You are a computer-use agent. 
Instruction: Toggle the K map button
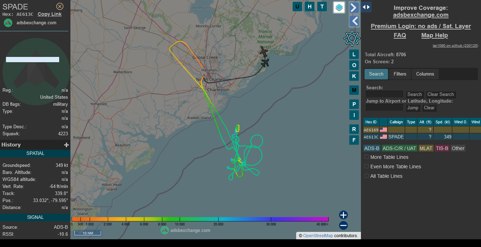pos(354,76)
